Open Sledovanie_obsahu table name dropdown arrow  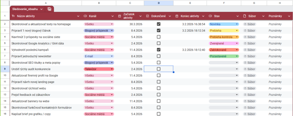[41, 9]
